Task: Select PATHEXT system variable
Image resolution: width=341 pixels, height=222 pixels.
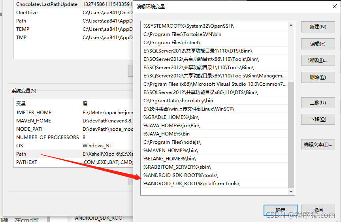Action: click(73, 162)
